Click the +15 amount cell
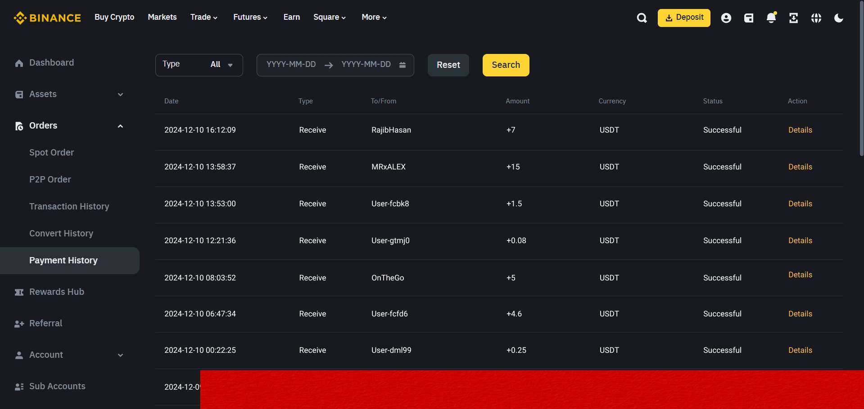864x409 pixels. (x=513, y=167)
